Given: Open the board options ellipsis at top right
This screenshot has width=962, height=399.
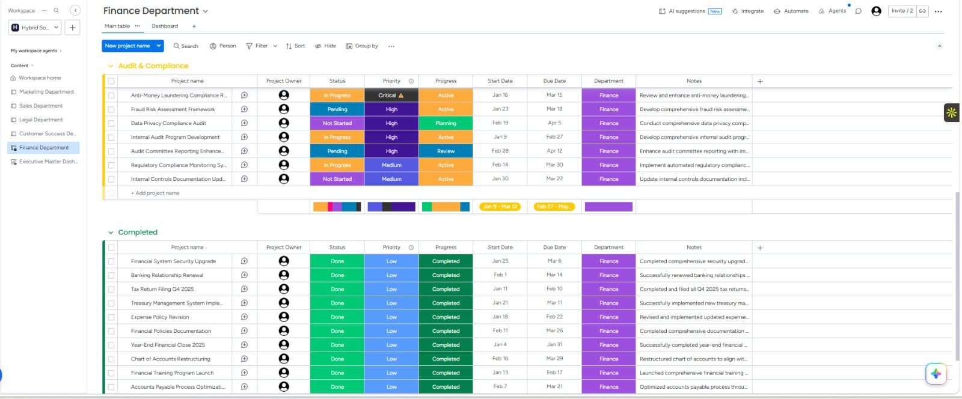Looking at the screenshot, I should point(939,11).
